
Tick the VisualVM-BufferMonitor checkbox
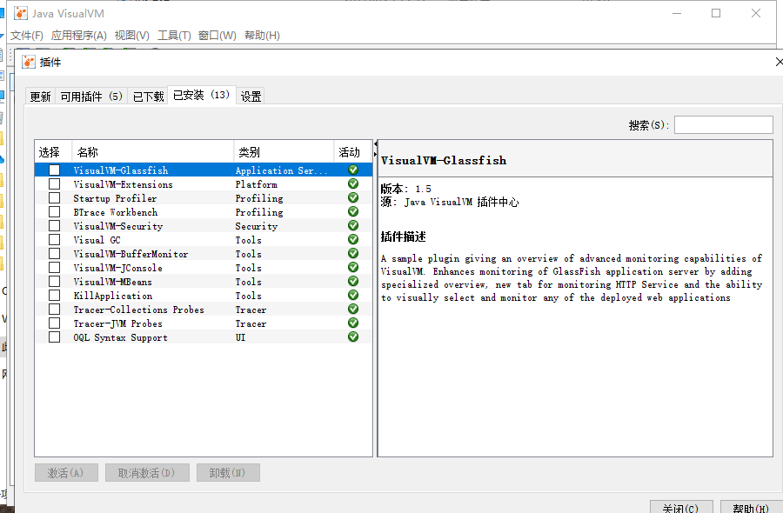tap(55, 254)
